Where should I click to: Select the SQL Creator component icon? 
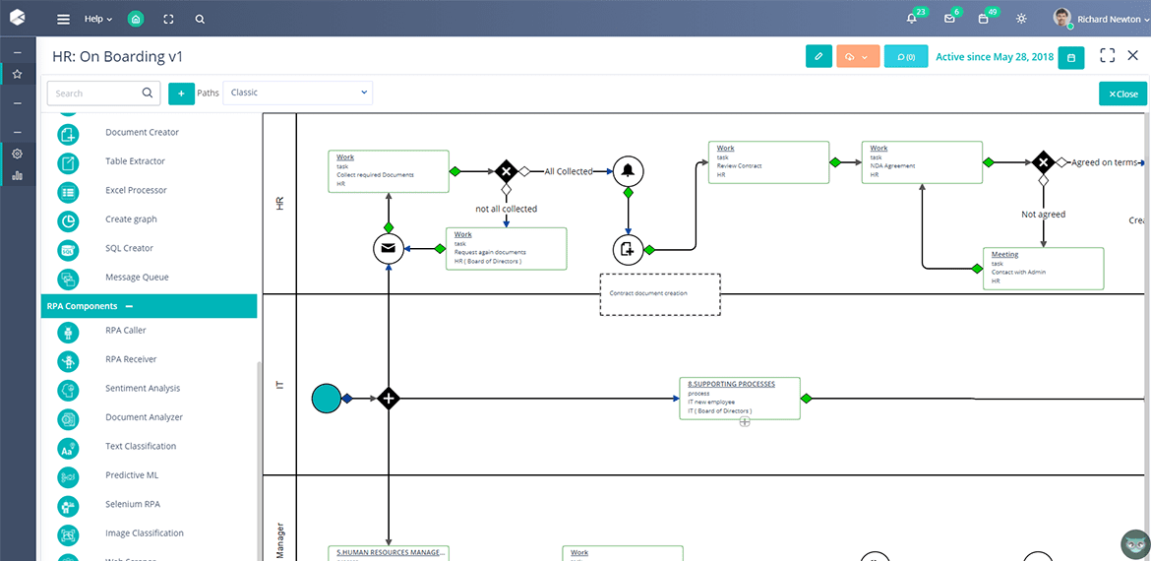68,249
